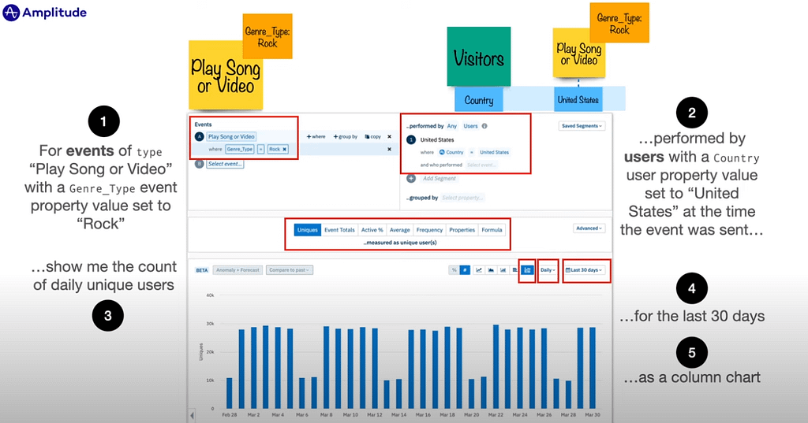
Task: Click the Amplitude logo
Action: (44, 13)
